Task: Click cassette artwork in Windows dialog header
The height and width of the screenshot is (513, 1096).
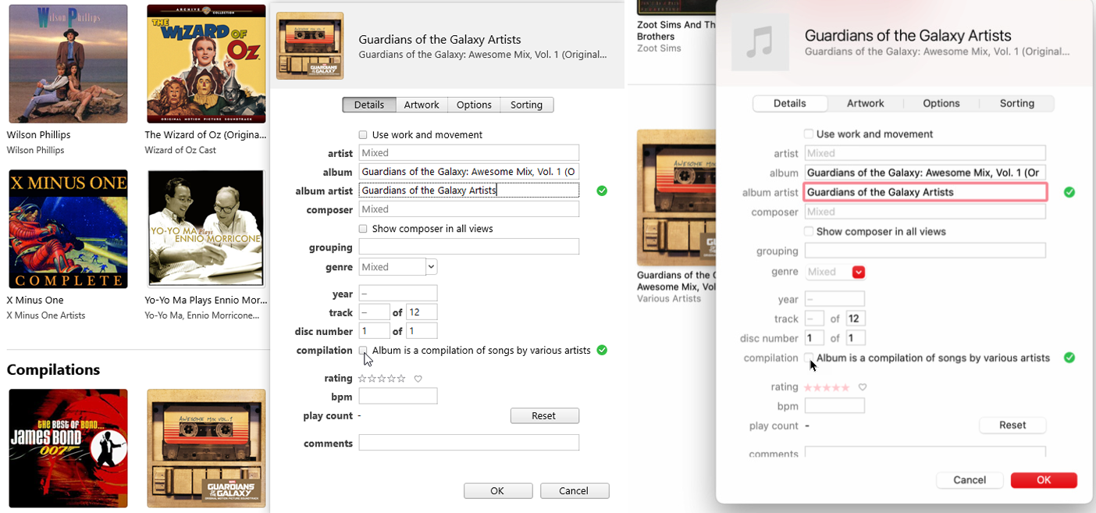Action: coord(310,45)
